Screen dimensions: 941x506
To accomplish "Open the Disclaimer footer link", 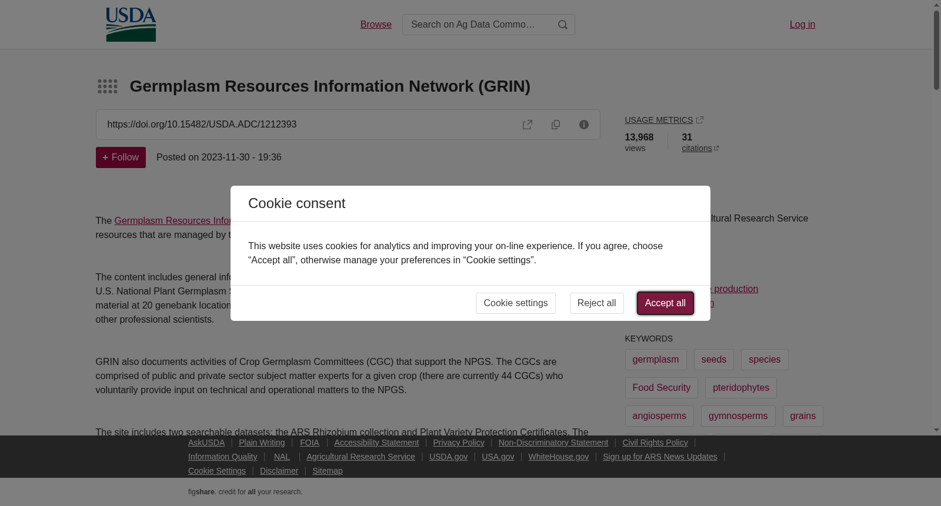I will [x=279, y=471].
